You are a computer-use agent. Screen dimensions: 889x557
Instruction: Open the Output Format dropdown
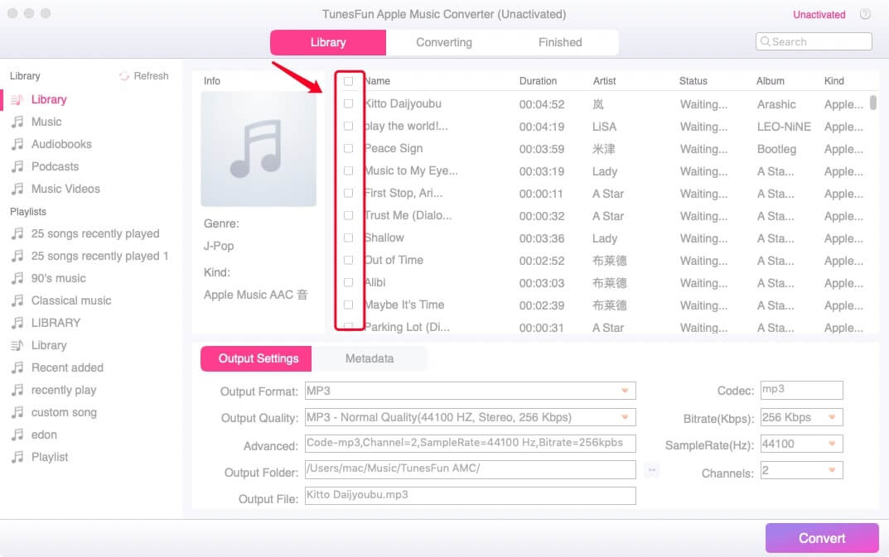point(470,391)
